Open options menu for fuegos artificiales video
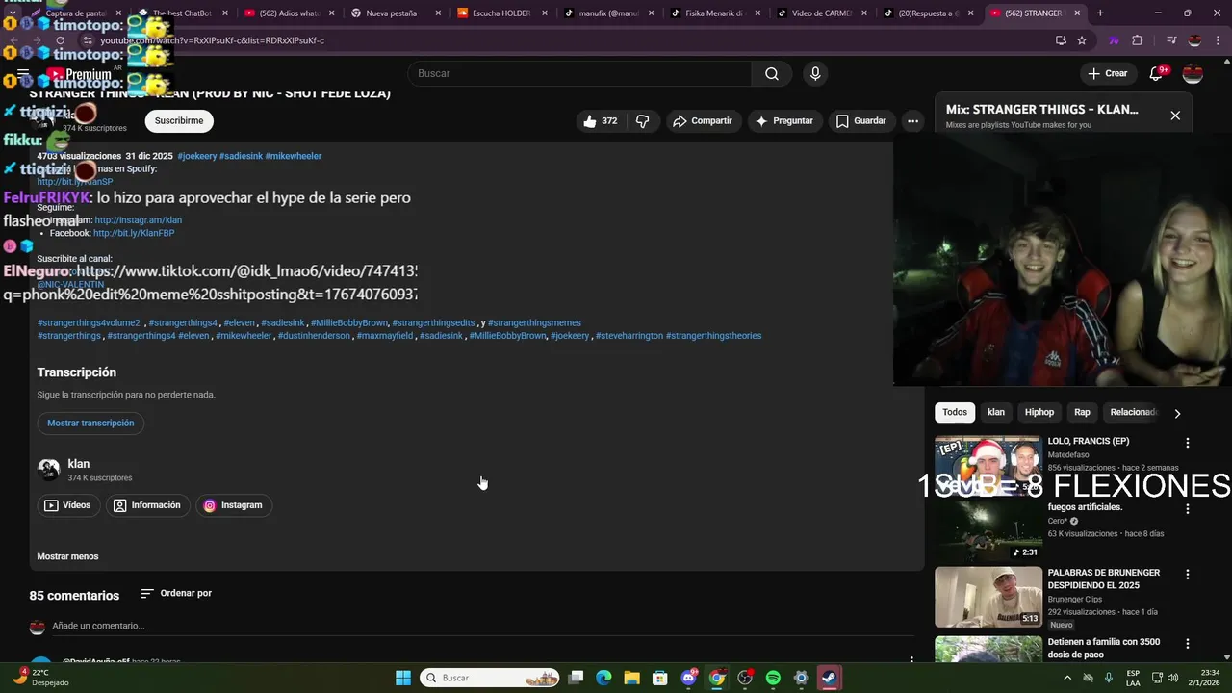 [1188, 508]
